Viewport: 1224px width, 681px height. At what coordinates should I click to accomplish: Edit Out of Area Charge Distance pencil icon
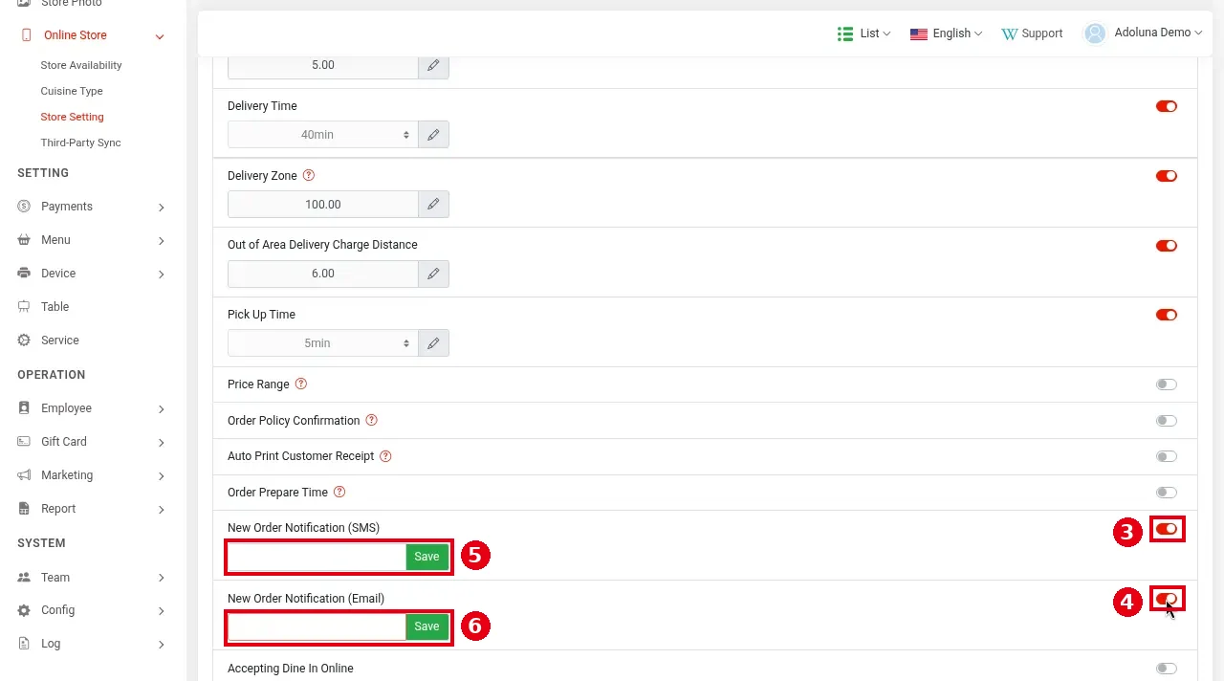[433, 274]
